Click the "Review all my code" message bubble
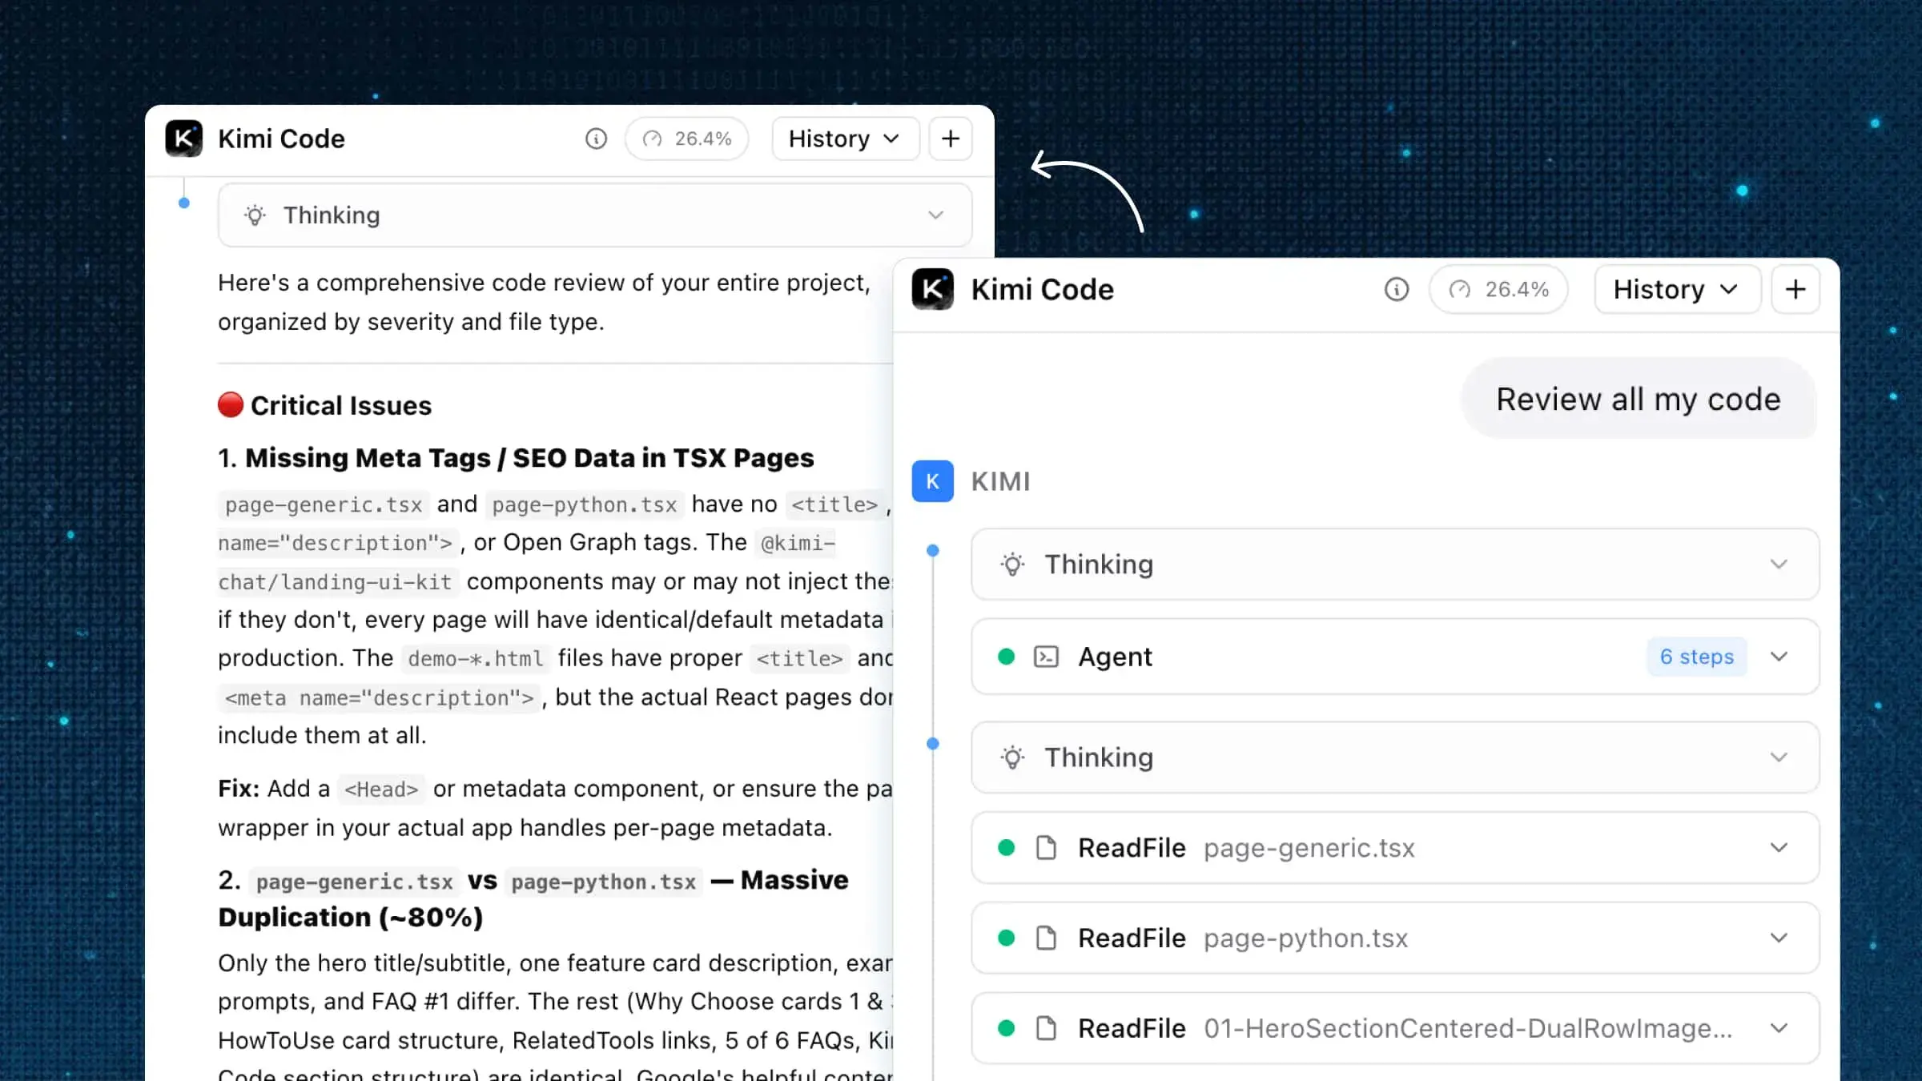 (x=1639, y=399)
